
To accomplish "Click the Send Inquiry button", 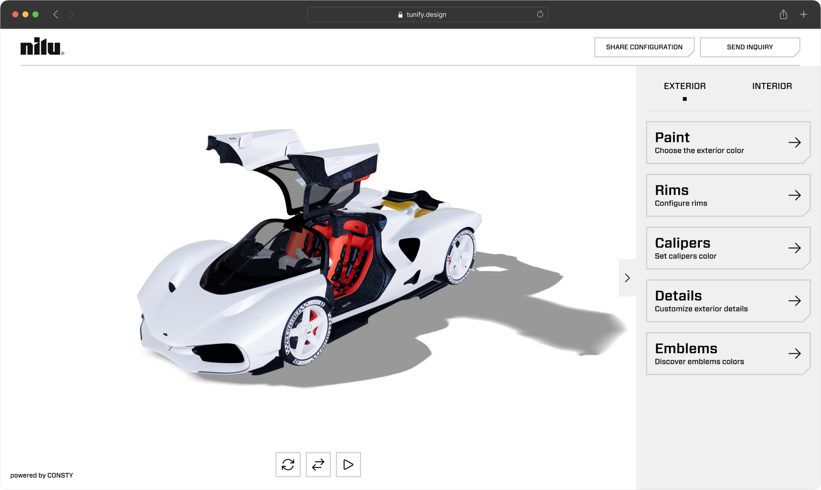I will [750, 47].
